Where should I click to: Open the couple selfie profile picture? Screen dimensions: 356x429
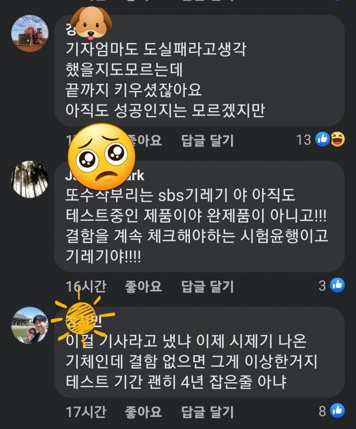click(x=30, y=325)
